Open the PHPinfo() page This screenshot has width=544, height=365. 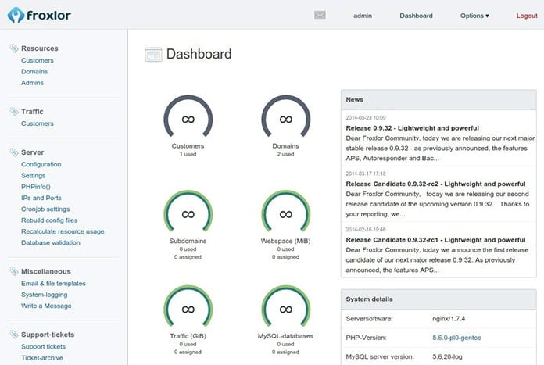tap(36, 187)
